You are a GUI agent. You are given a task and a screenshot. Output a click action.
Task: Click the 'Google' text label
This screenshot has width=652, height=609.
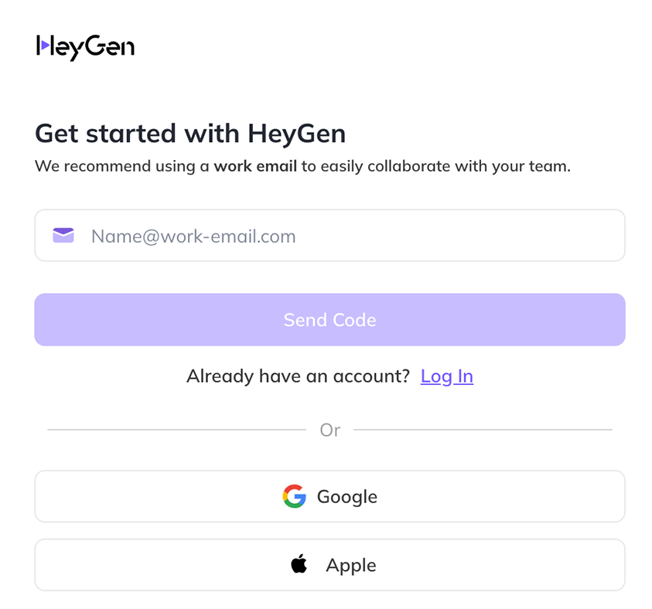point(347,497)
